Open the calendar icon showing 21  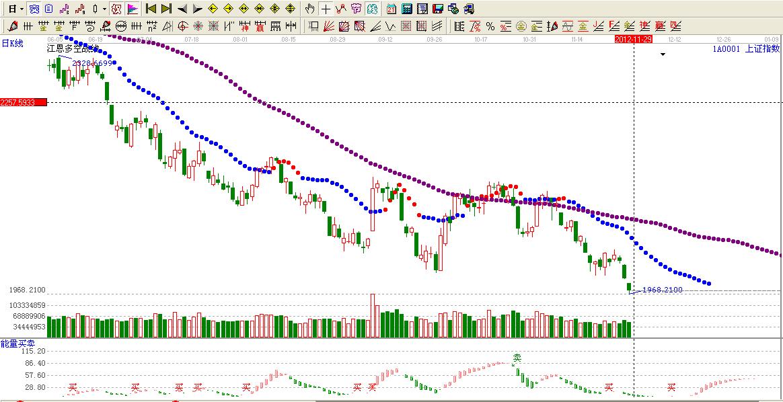coord(392,9)
